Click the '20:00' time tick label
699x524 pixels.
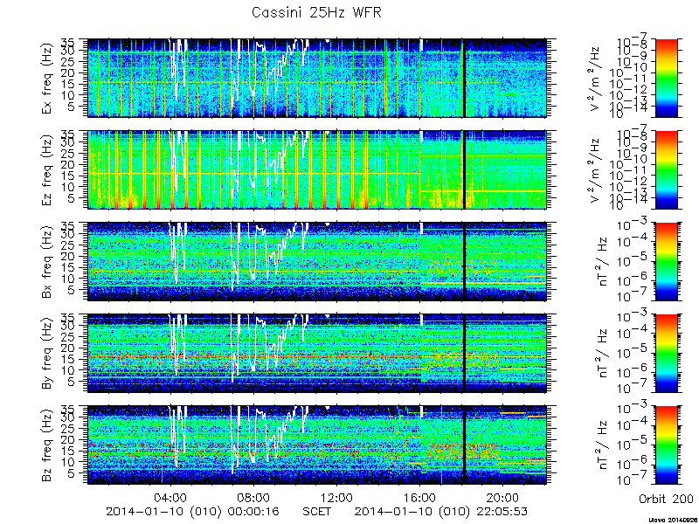click(502, 497)
